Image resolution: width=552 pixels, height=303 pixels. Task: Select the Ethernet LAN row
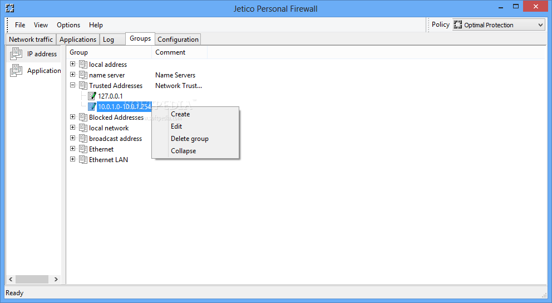pyautogui.click(x=109, y=160)
